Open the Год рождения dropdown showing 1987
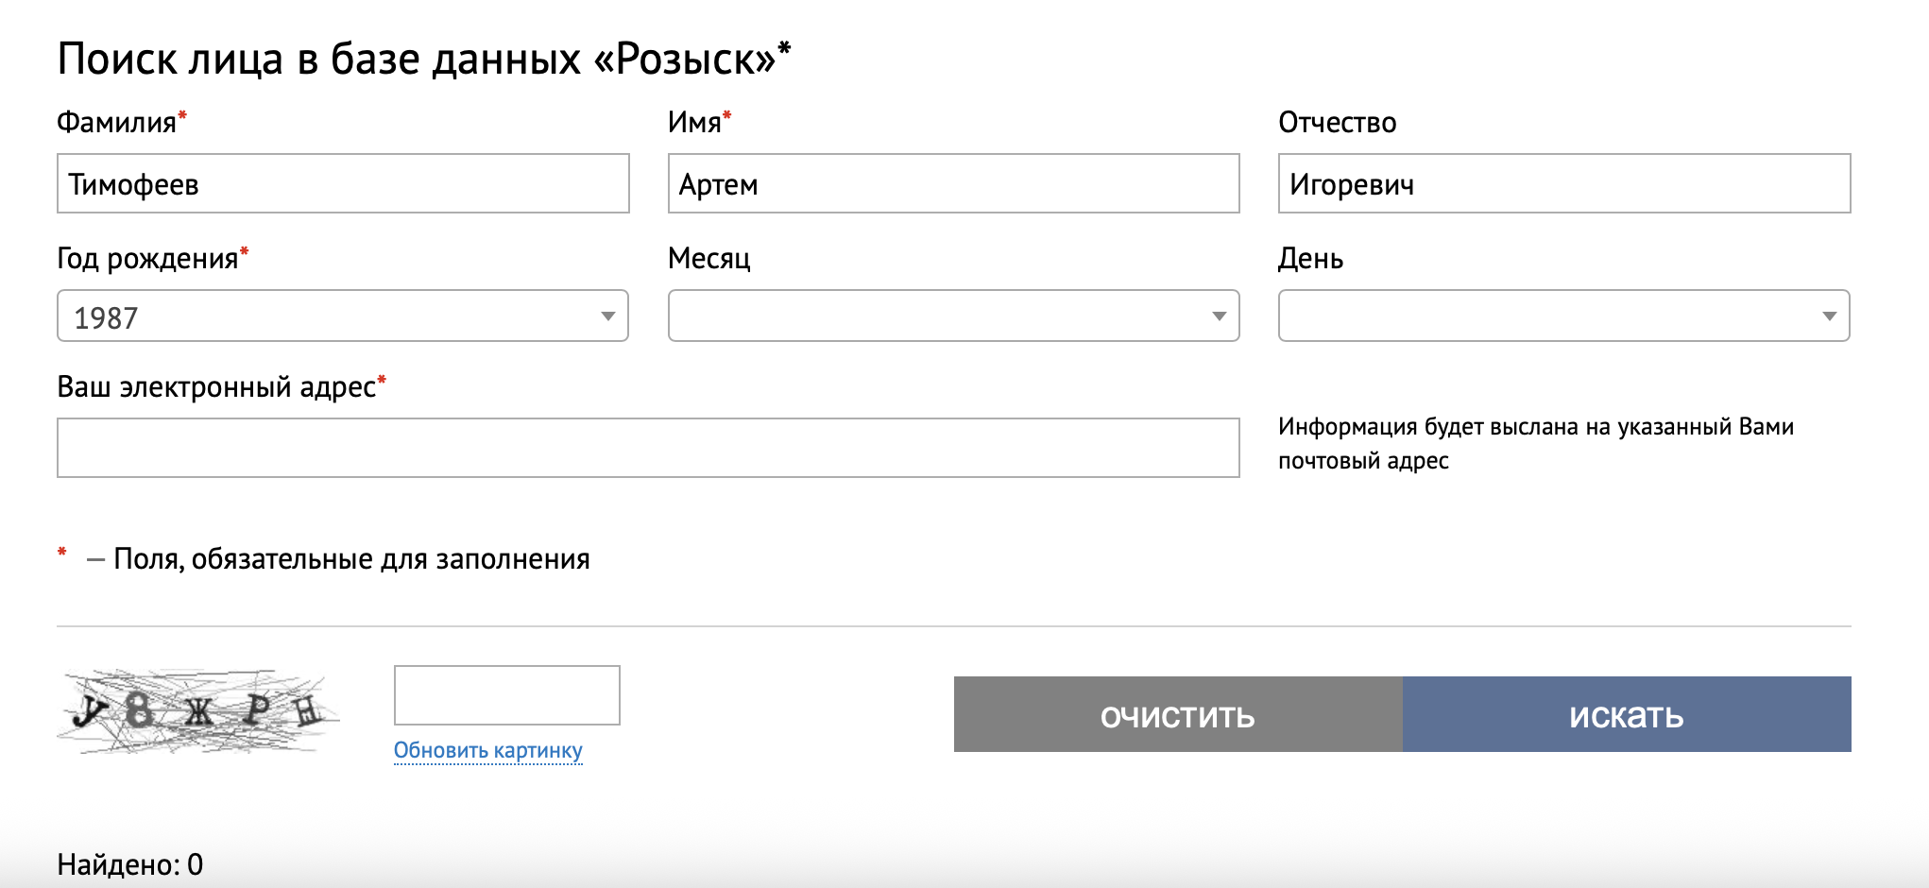The width and height of the screenshot is (1929, 888). click(x=343, y=316)
